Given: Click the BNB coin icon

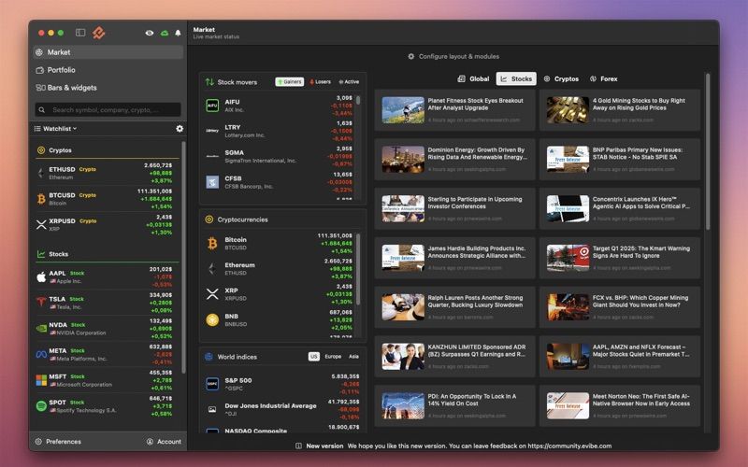Looking at the screenshot, I should [212, 319].
